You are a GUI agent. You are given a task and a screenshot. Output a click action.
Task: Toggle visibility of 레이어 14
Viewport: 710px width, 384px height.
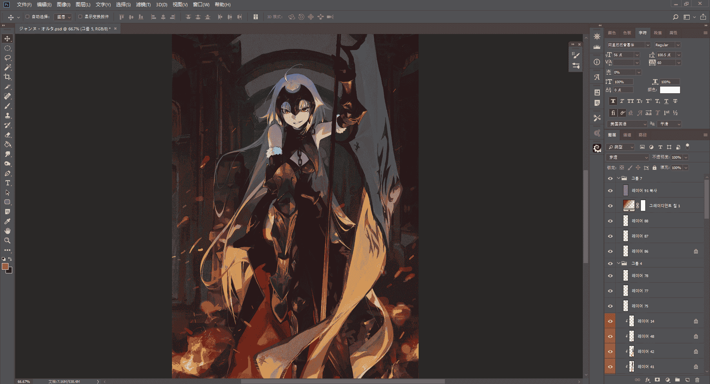tap(611, 321)
